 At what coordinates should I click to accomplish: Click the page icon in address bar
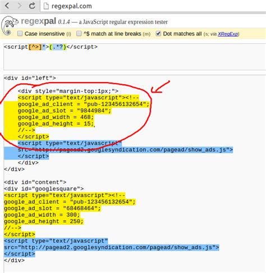[46, 6]
